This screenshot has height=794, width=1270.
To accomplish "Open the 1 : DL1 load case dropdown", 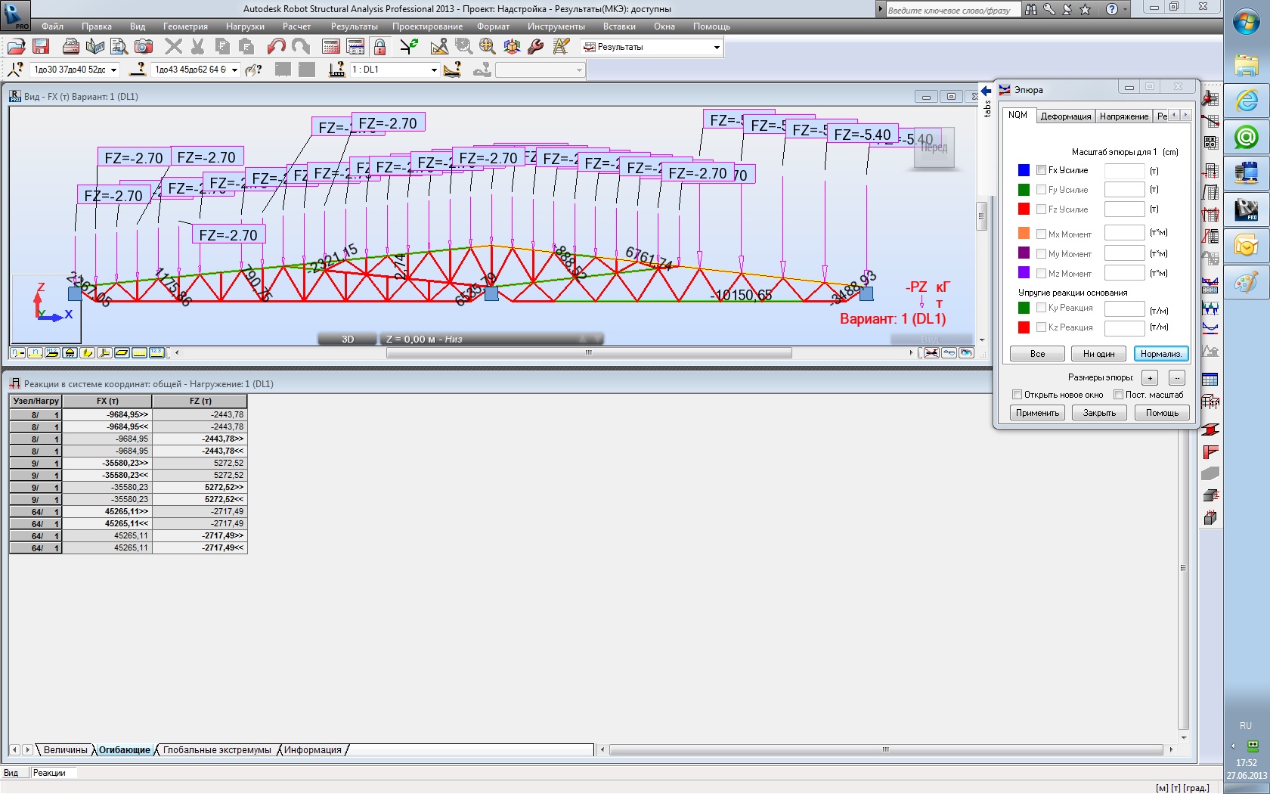I will (x=434, y=70).
